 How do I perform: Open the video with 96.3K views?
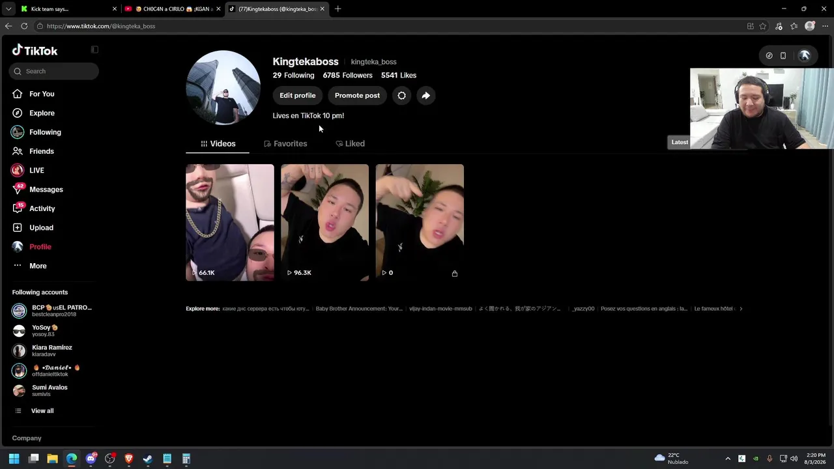324,222
